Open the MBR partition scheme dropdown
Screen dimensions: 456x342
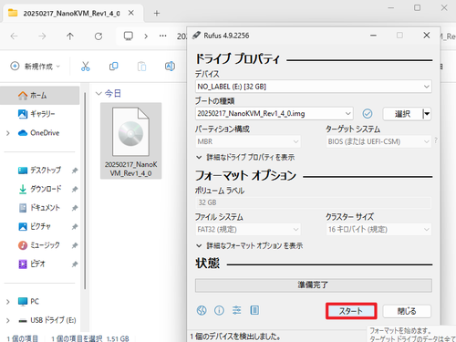[x=248, y=141]
